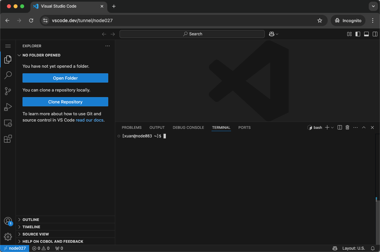Open the Explorer view in activity bar
380x252 pixels.
(x=8, y=59)
